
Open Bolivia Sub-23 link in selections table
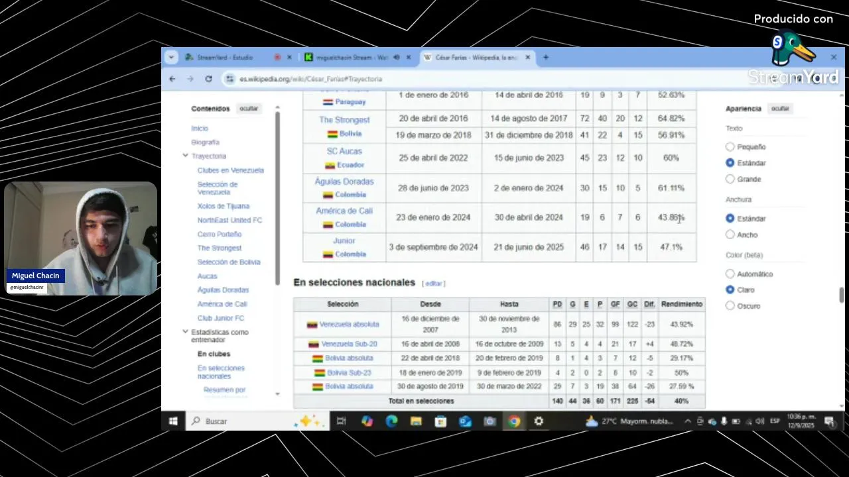(349, 372)
